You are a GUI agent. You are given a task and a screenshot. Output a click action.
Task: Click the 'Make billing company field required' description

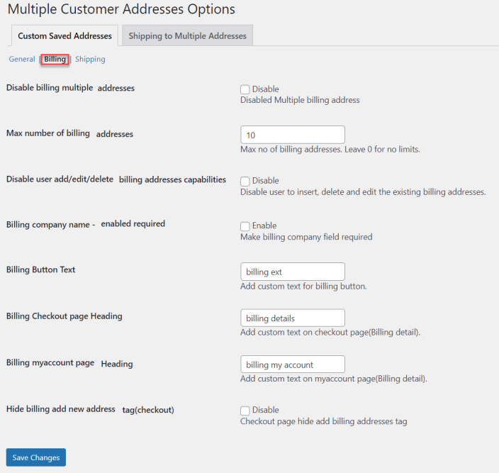click(306, 237)
